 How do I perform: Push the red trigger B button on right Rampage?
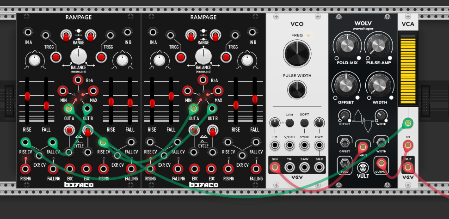coord(226,57)
